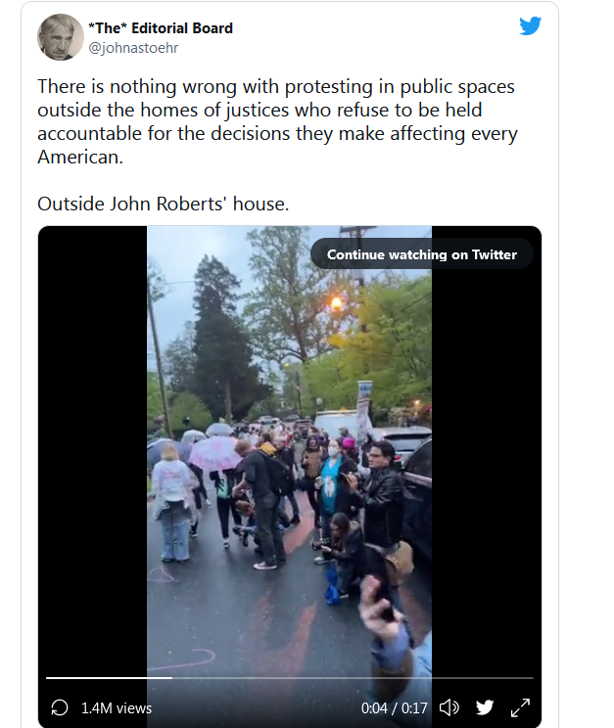
Task: Mute the video with the speaker icon
Action: 449,707
